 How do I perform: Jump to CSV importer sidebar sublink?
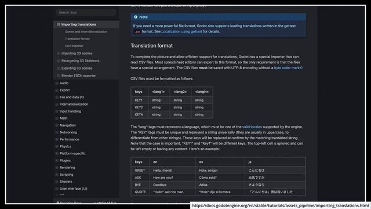click(74, 46)
